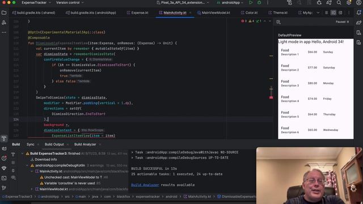
Task: Open the Build Analyzer tab
Action: pos(85,144)
